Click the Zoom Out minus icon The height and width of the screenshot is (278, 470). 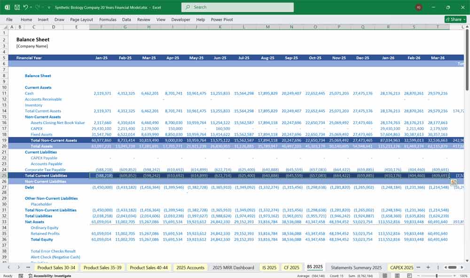pos(418,275)
